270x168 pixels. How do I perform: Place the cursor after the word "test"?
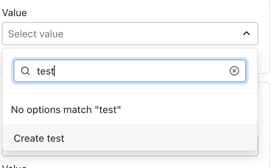[55, 71]
